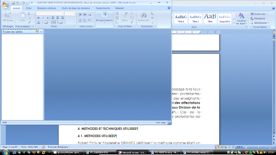The width and height of the screenshot is (276, 155).
Task: Open the Créer ribbon tab
Action: point(29,8)
